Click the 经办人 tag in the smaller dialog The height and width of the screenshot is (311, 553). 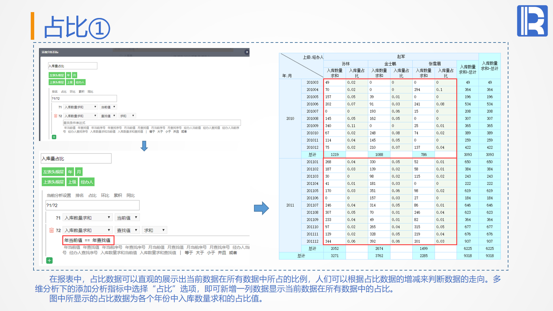click(x=80, y=82)
